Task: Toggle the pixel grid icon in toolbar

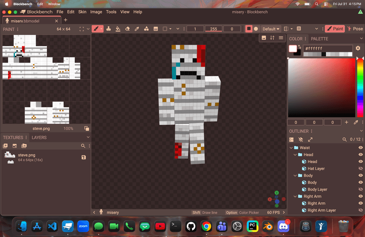Action: coord(299,29)
